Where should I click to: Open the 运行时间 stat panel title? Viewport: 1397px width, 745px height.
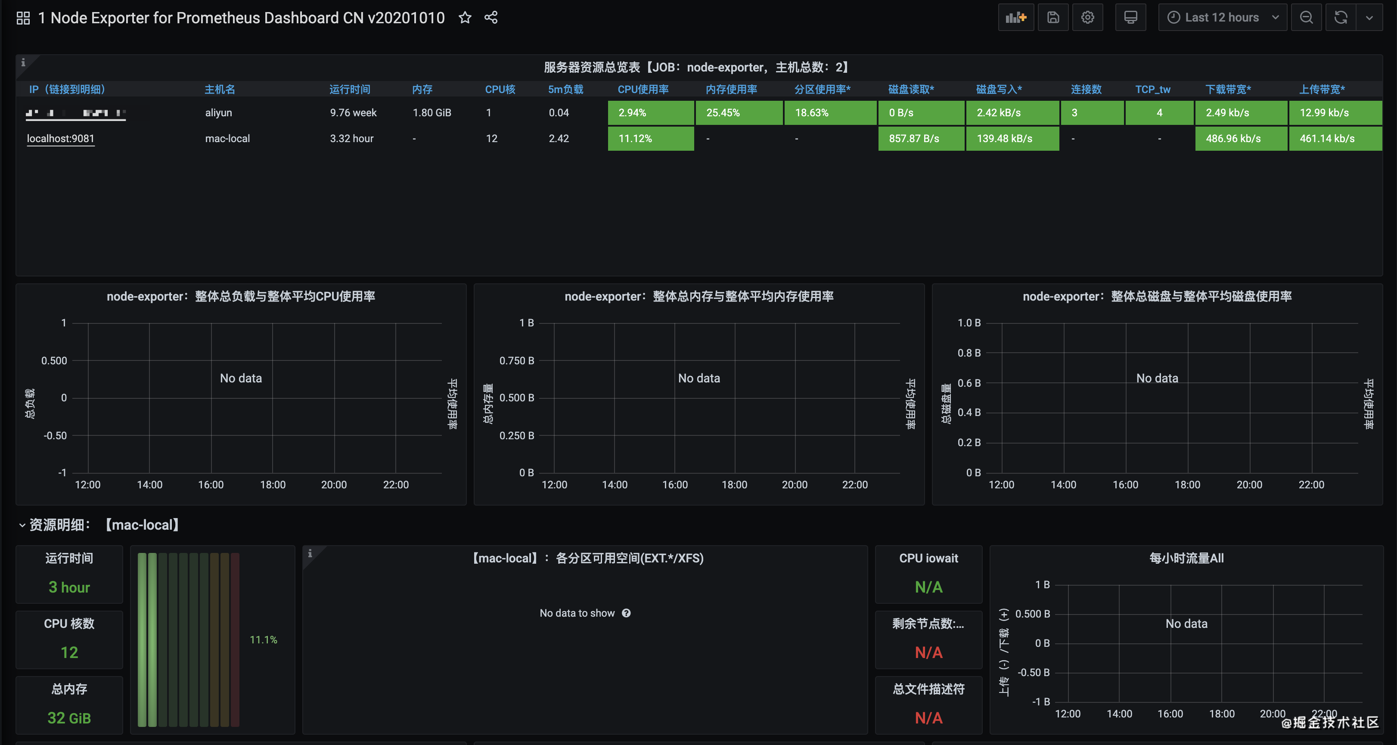(69, 558)
